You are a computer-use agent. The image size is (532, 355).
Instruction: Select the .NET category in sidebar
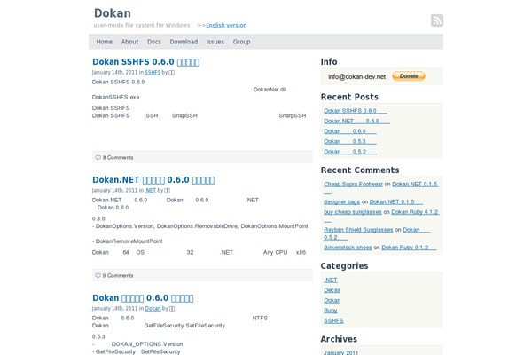click(331, 280)
